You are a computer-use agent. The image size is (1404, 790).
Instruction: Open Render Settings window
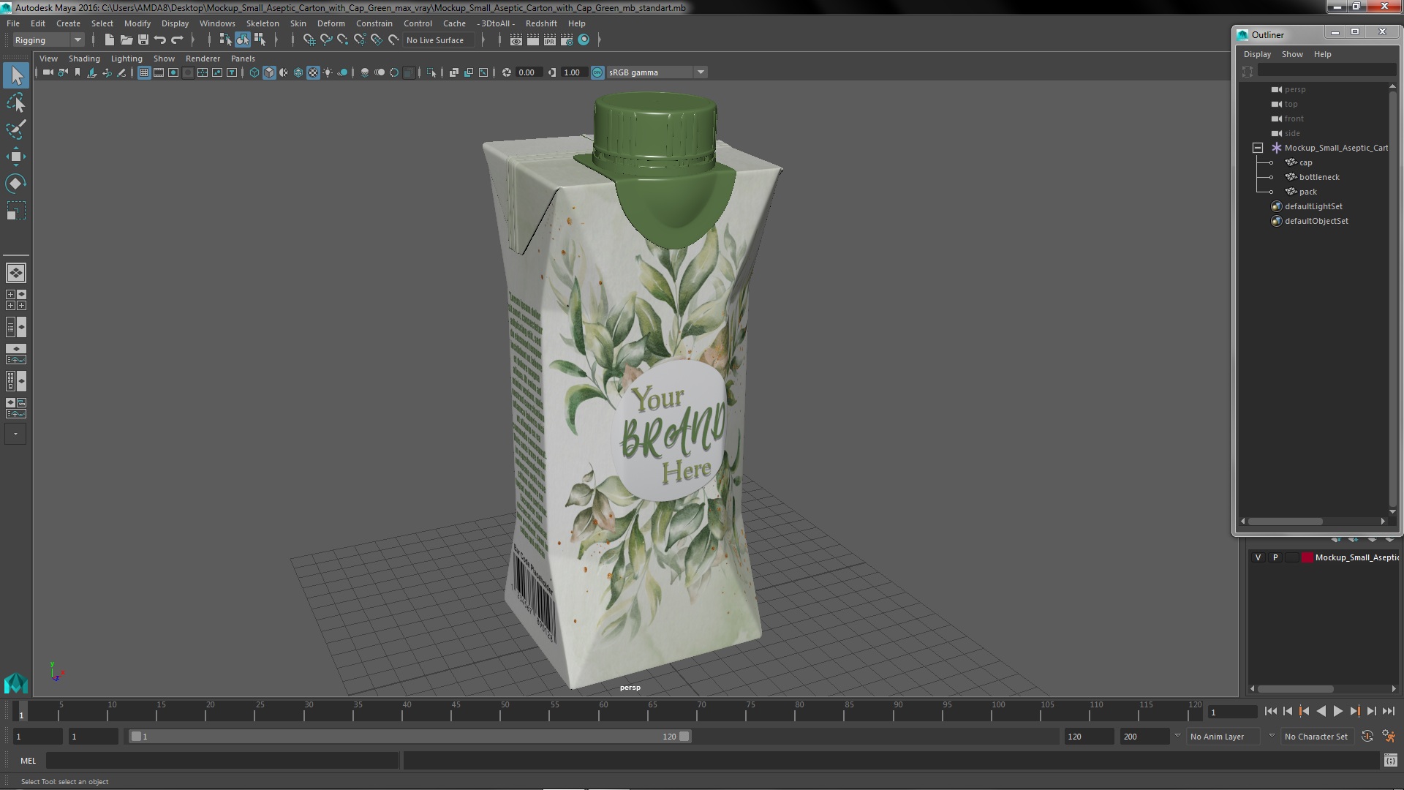click(567, 40)
